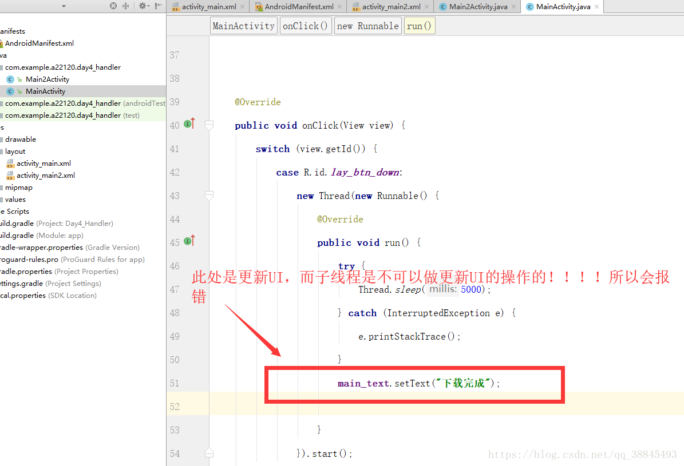The height and width of the screenshot is (466, 684).
Task: Select layout folder
Action: pos(15,152)
